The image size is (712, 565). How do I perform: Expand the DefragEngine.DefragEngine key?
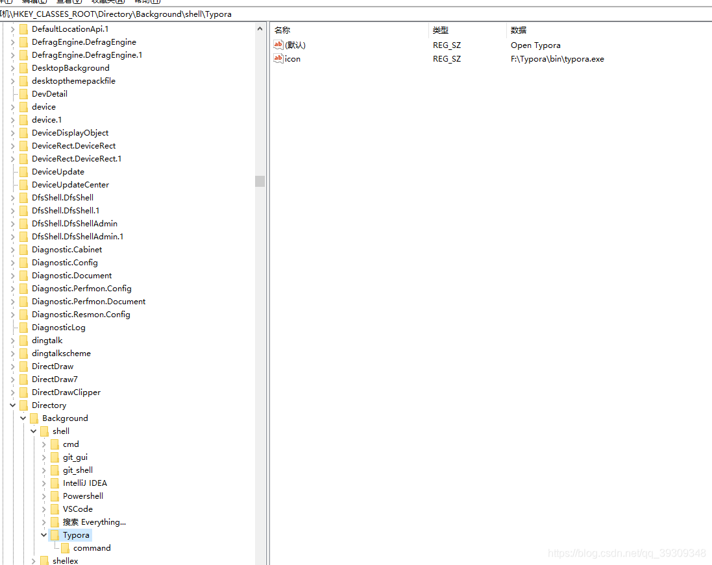coord(13,42)
